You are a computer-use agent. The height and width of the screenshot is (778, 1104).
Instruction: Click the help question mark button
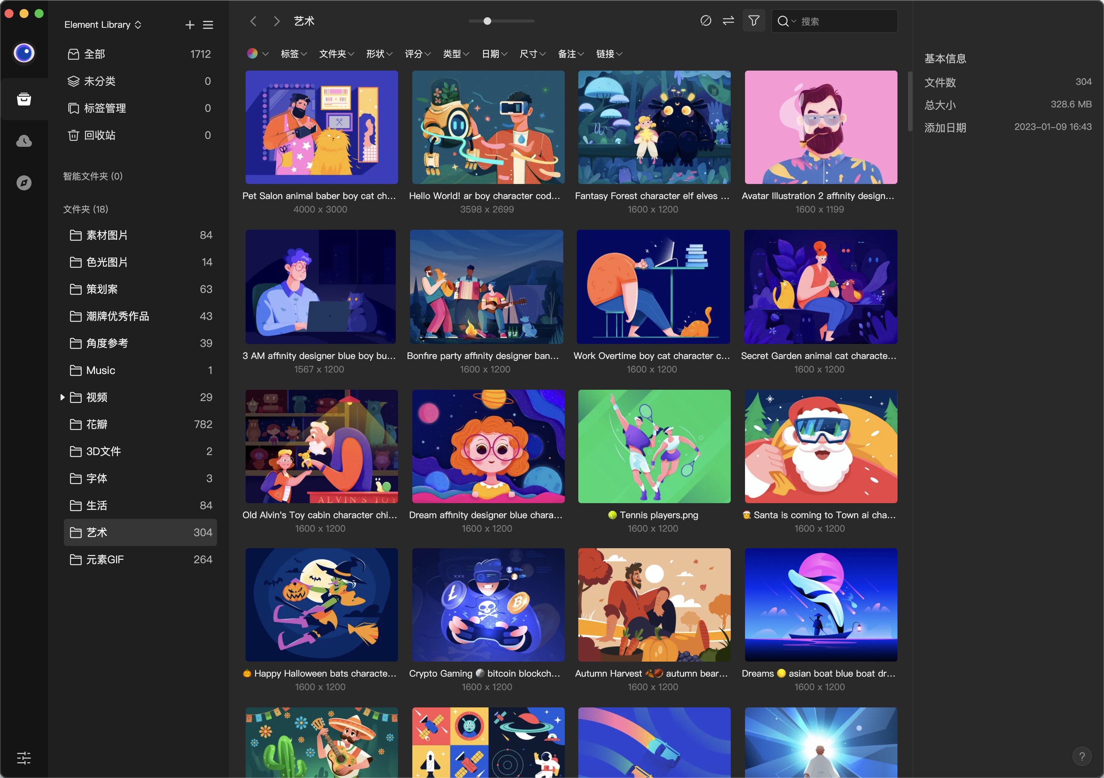1081,756
